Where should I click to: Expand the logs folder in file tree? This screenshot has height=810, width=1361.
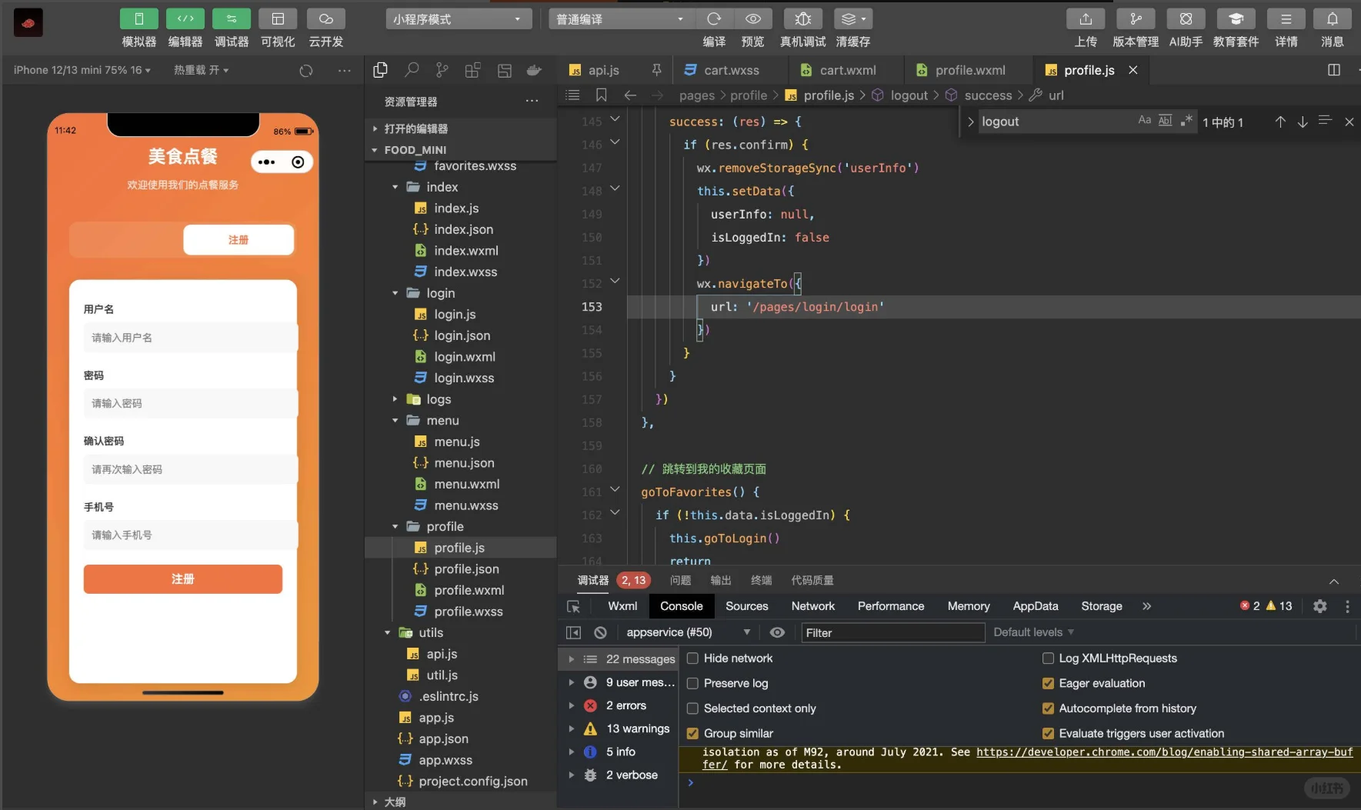click(x=439, y=399)
